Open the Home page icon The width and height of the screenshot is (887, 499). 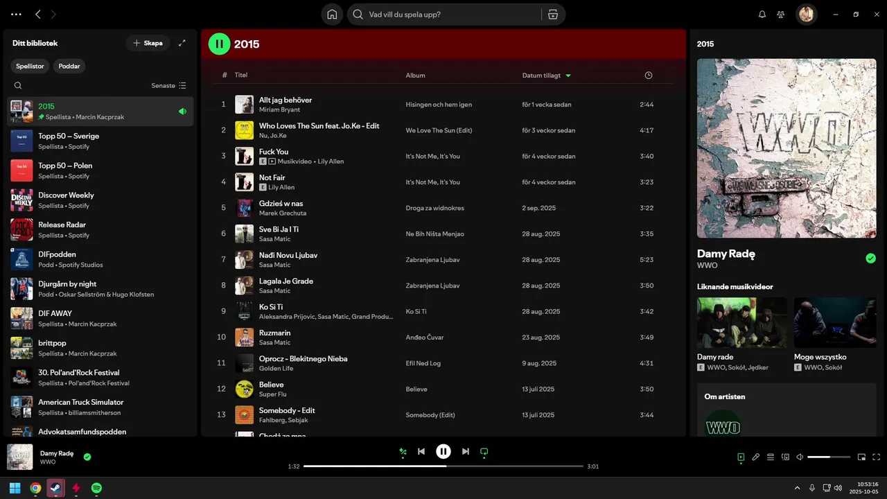click(332, 14)
